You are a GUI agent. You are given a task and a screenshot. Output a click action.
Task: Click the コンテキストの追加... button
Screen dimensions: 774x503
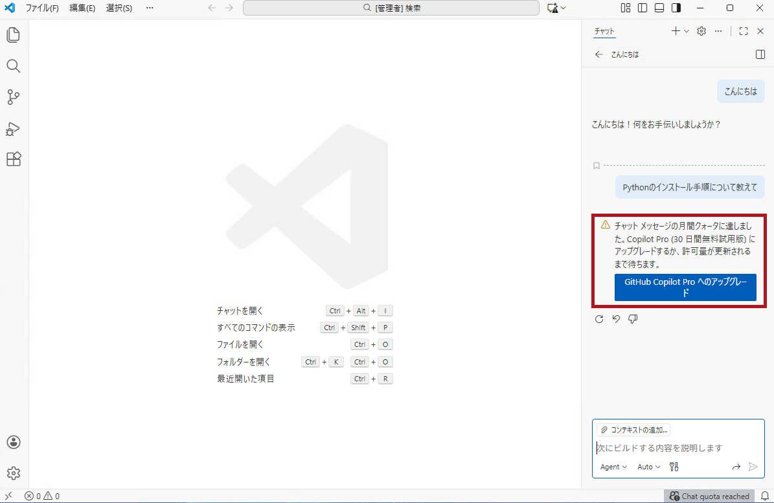point(633,430)
